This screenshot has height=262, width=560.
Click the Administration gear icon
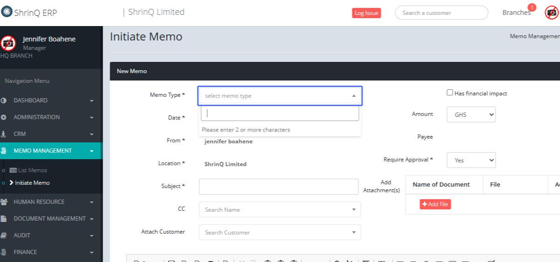point(4,117)
